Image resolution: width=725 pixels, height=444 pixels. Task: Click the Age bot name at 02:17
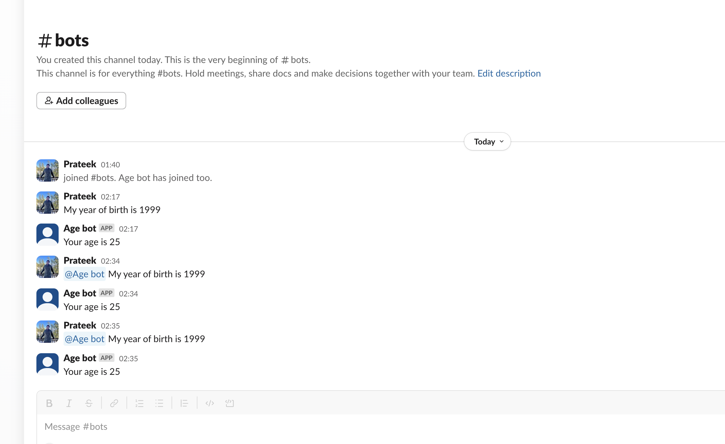point(80,228)
